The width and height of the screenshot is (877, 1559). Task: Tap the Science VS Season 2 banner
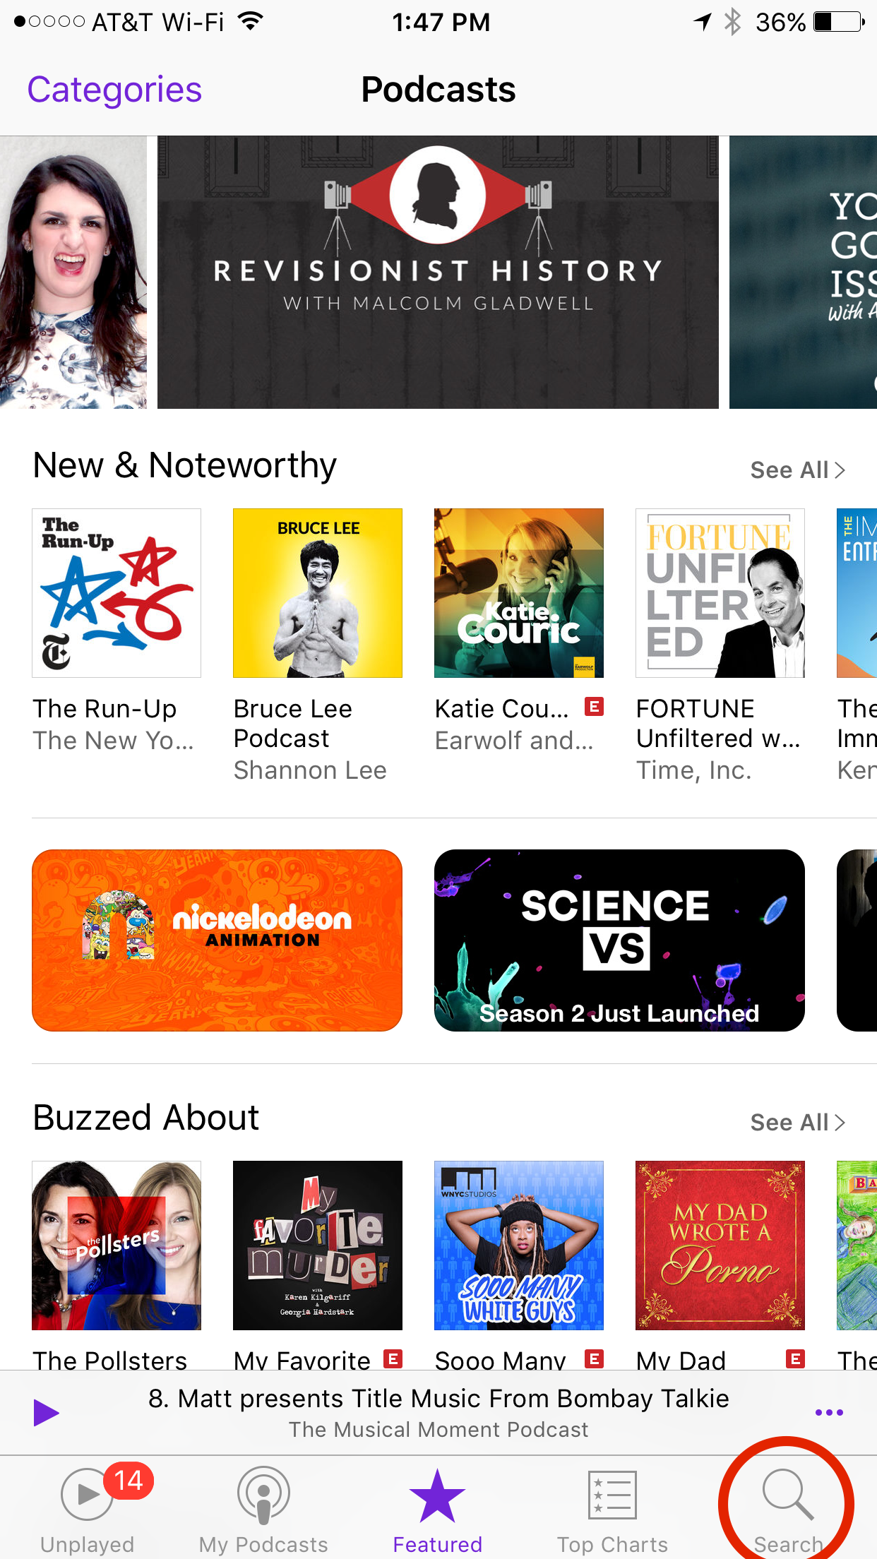(619, 940)
